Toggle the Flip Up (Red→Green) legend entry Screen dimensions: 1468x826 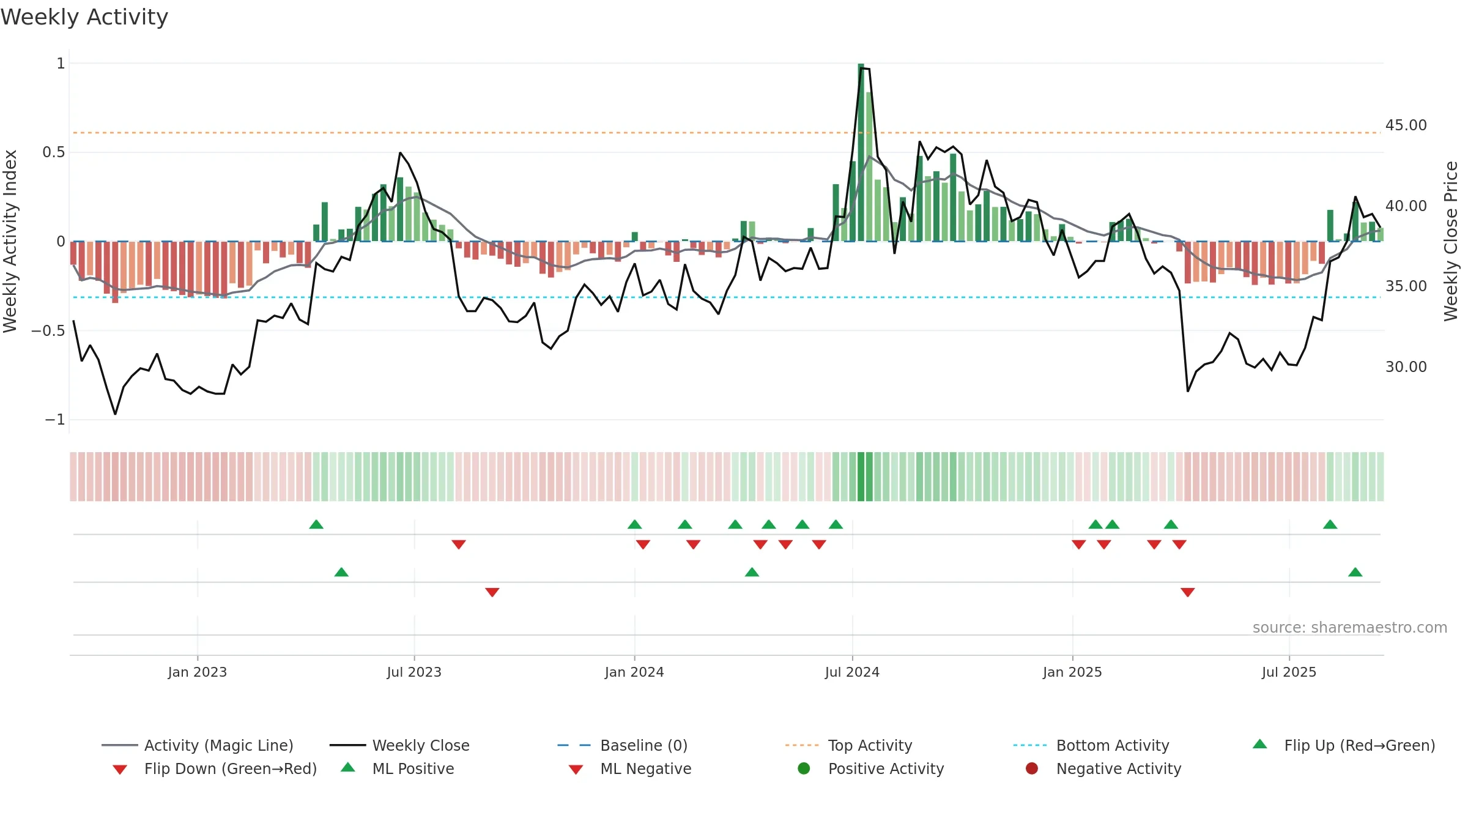pyautogui.click(x=1344, y=745)
